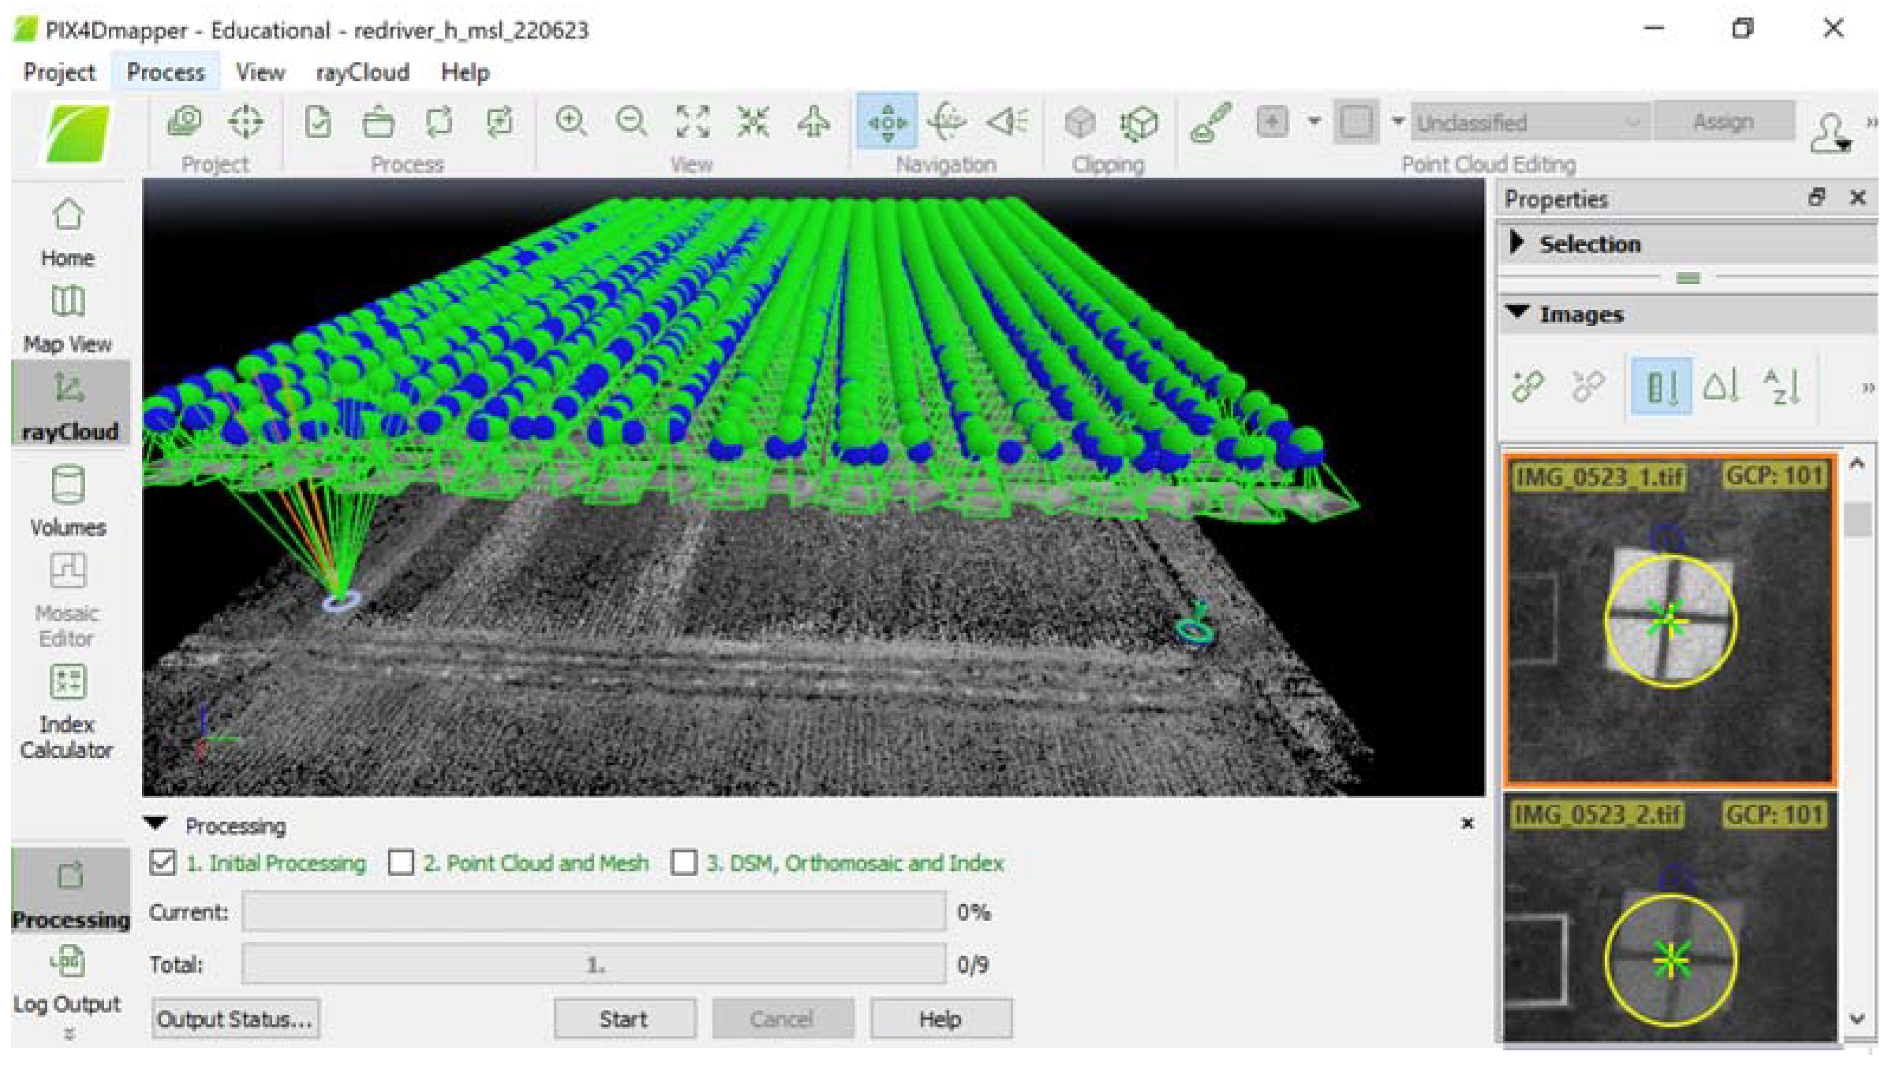Click the zoom in magnifier icon
This screenshot has height=1065, width=1891.
pos(571,121)
